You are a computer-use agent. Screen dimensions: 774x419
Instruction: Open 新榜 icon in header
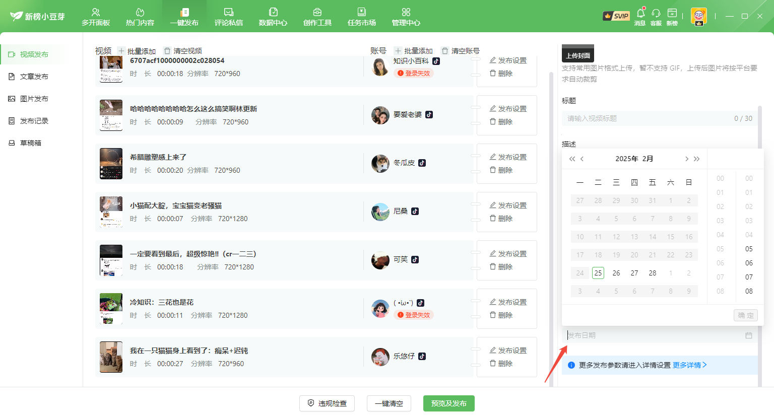coord(672,17)
